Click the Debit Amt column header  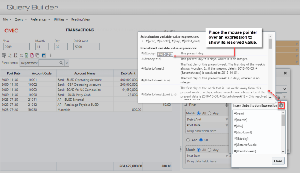(x=128, y=73)
